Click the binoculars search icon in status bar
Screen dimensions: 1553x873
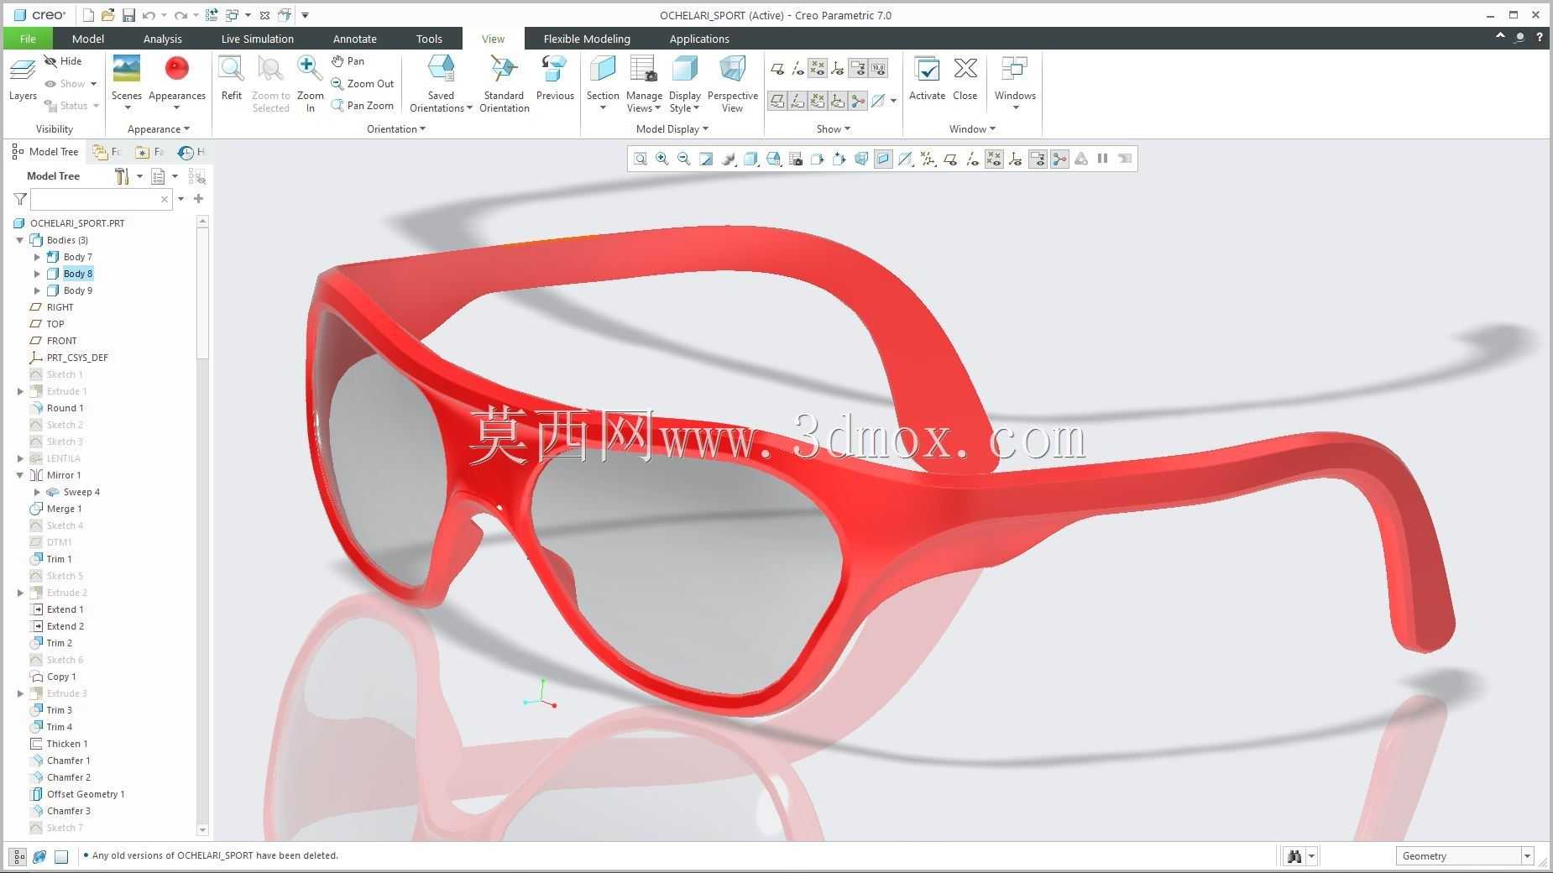tap(1294, 856)
